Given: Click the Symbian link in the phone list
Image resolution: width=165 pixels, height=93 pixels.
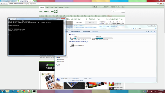Looking at the screenshot, I should click(119, 22).
